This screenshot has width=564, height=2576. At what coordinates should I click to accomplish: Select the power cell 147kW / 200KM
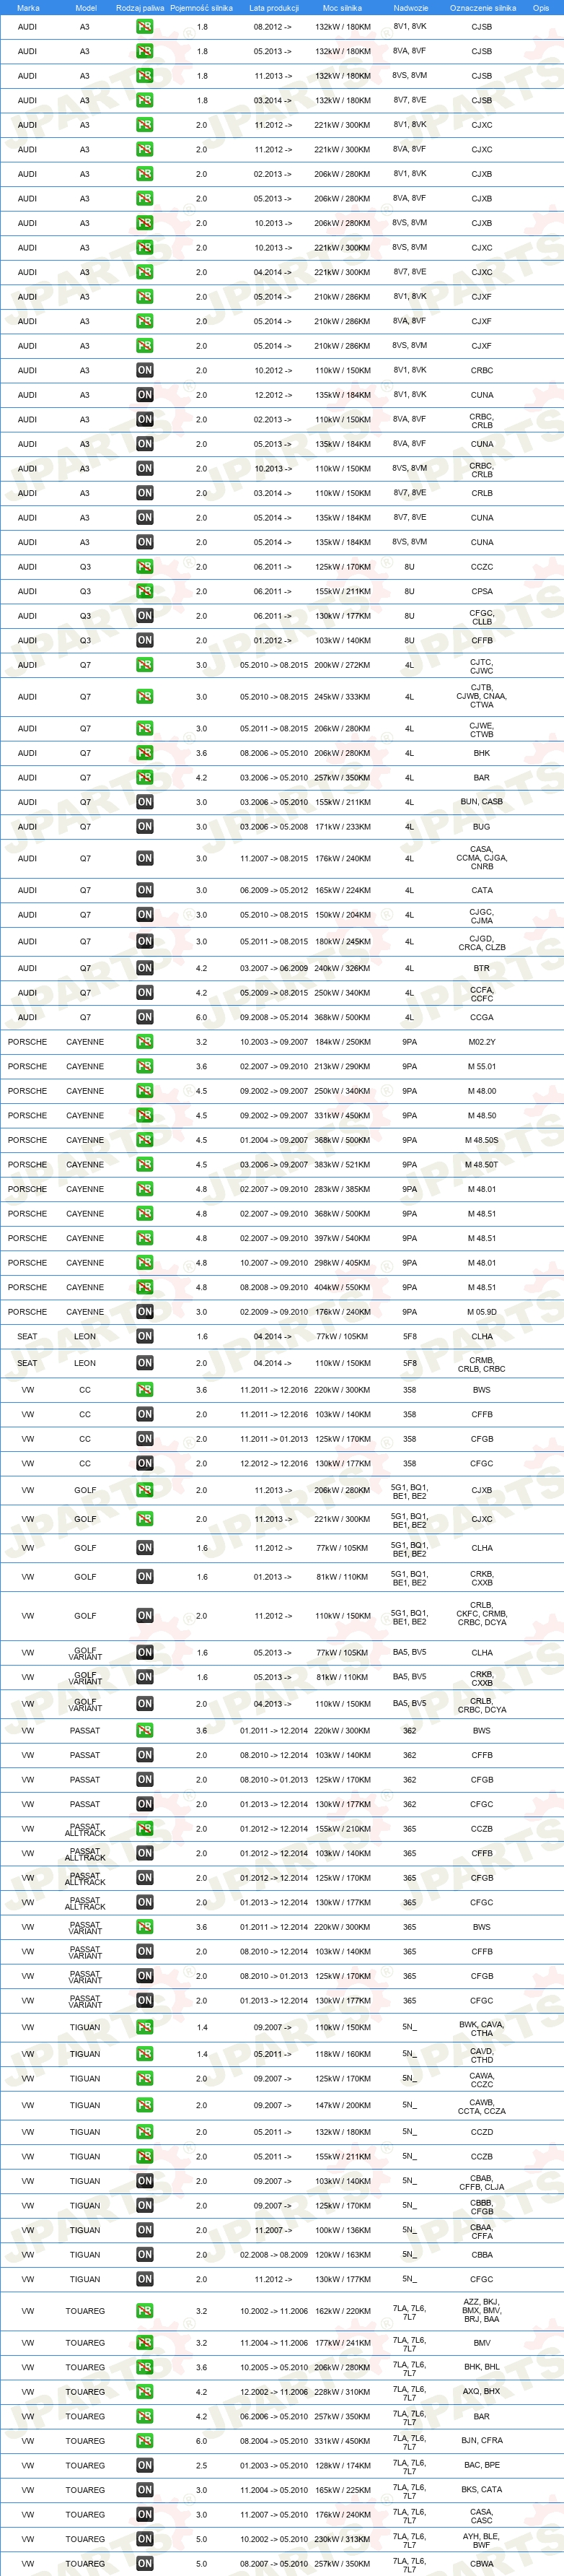point(343,2105)
